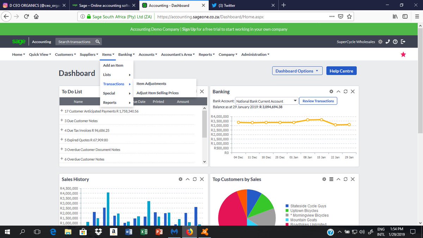Click the logout icon in Sage header
The image size is (423, 238).
point(403,42)
